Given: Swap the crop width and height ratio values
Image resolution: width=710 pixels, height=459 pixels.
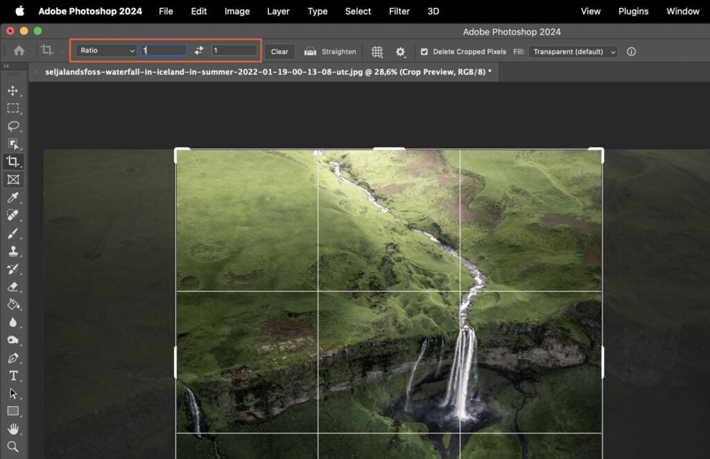Looking at the screenshot, I should [x=199, y=51].
